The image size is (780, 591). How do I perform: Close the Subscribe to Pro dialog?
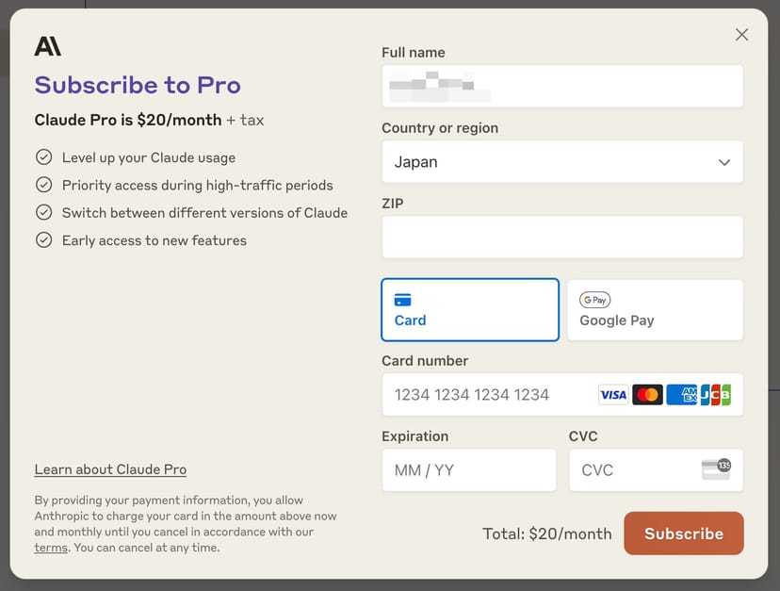(x=742, y=35)
